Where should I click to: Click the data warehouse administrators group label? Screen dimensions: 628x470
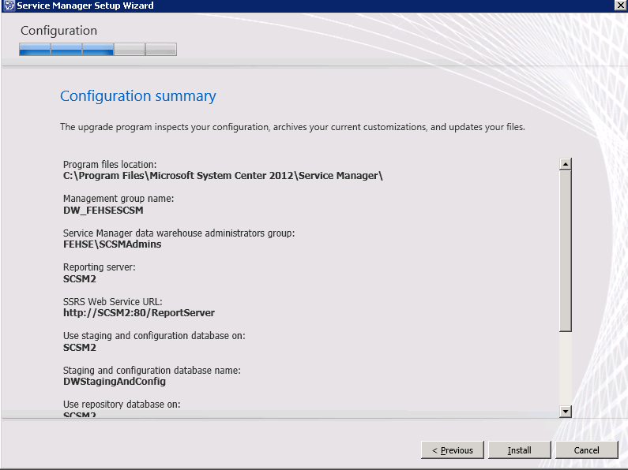coord(179,233)
